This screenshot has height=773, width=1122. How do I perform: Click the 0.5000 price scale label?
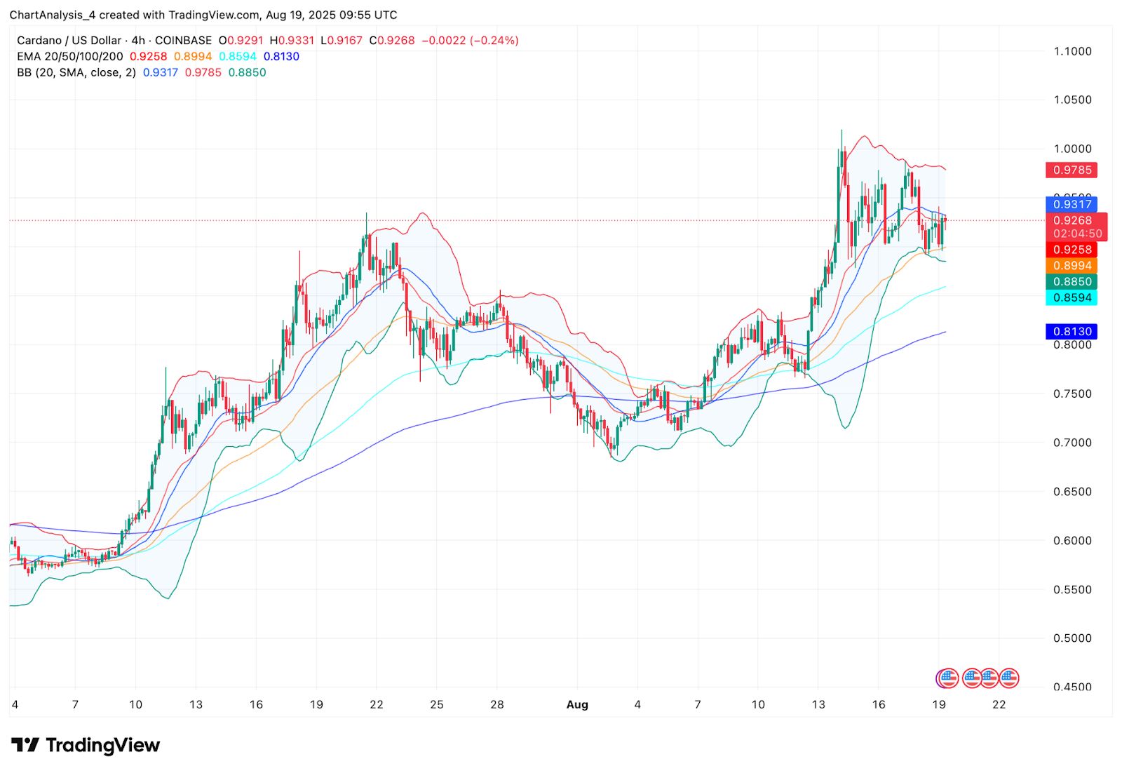[x=1072, y=638]
